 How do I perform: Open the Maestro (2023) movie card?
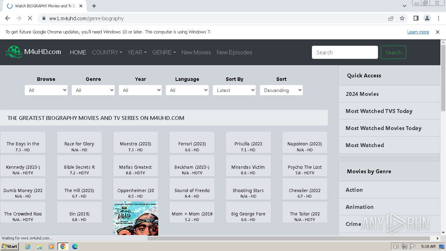tap(136, 142)
